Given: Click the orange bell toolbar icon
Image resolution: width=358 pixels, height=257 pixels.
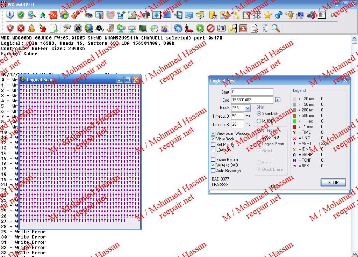Looking at the screenshot, I should coord(31,28).
